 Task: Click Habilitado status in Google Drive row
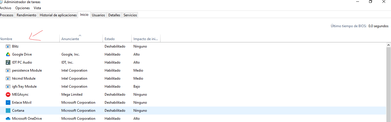112,54
